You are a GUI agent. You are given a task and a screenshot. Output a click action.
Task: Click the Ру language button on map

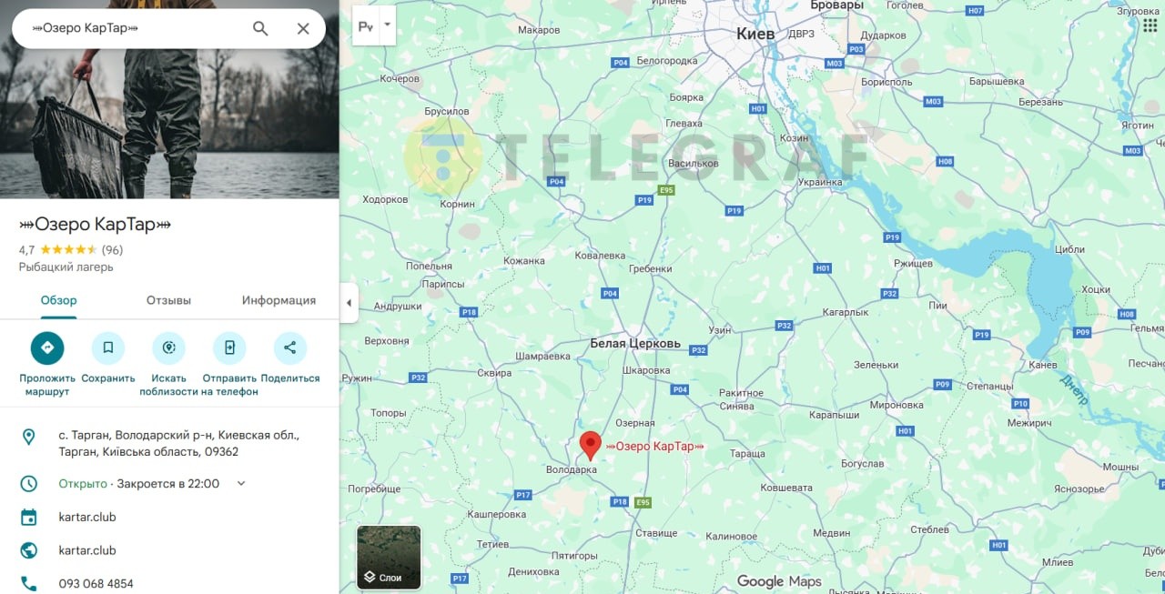click(367, 26)
